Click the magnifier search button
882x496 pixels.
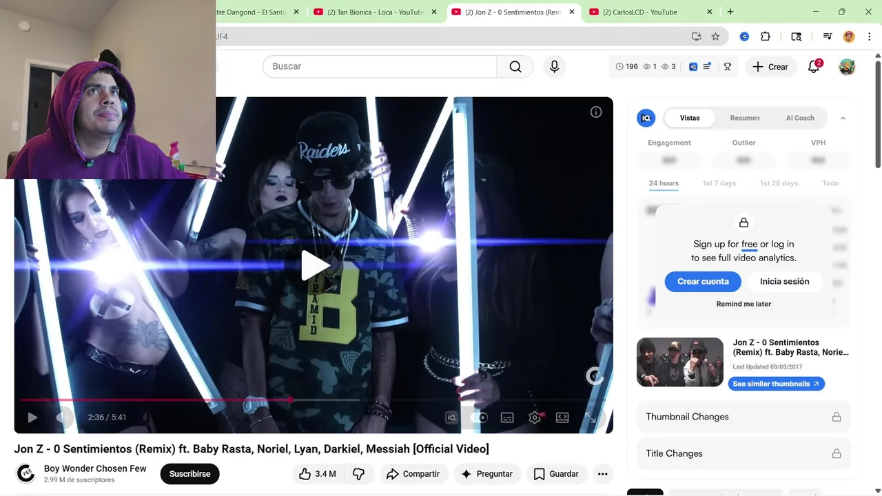(x=515, y=66)
